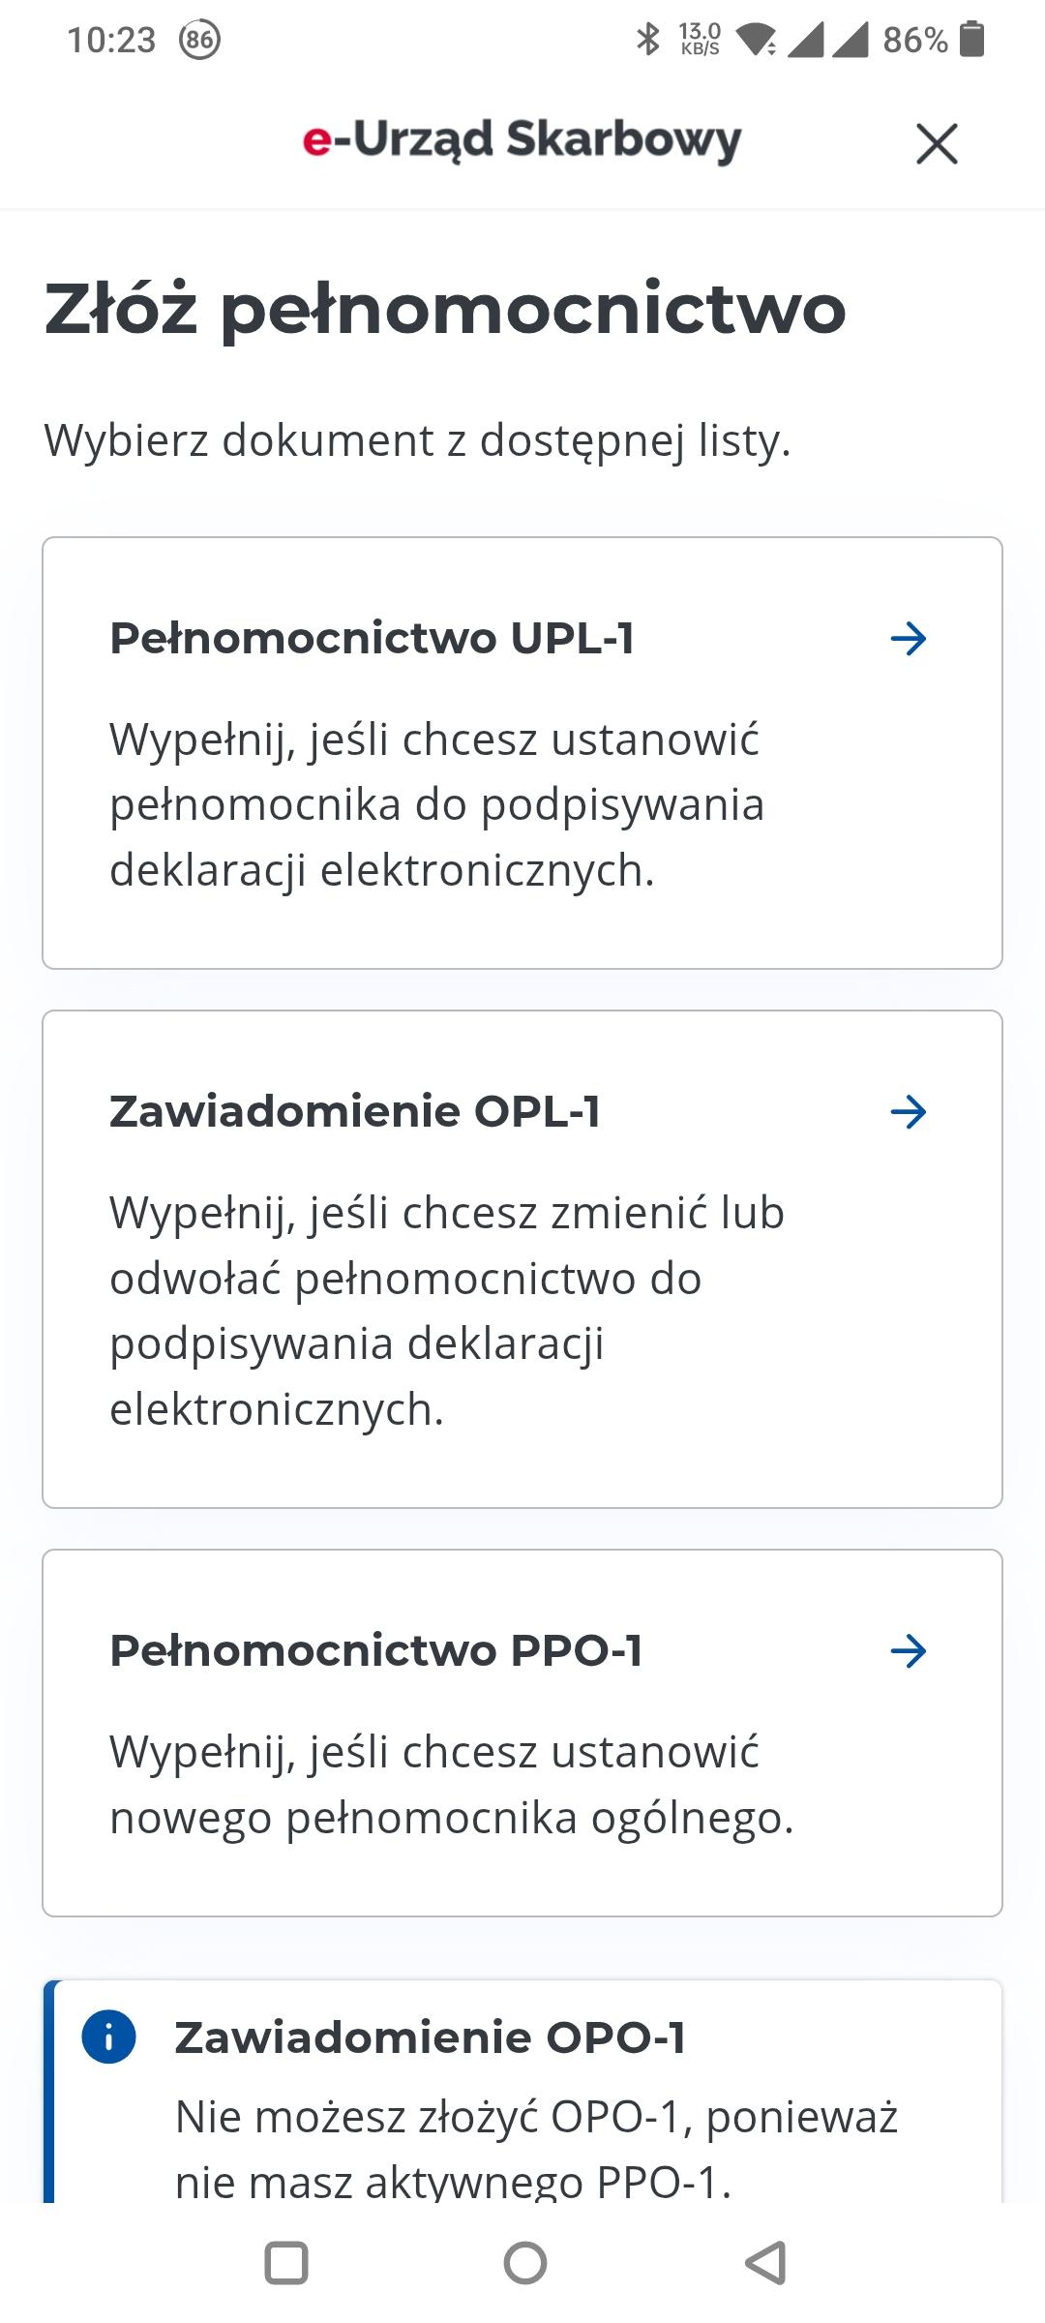1045x2323 pixels.
Task: Tap the UPL-1 card description text
Action: 436,804
